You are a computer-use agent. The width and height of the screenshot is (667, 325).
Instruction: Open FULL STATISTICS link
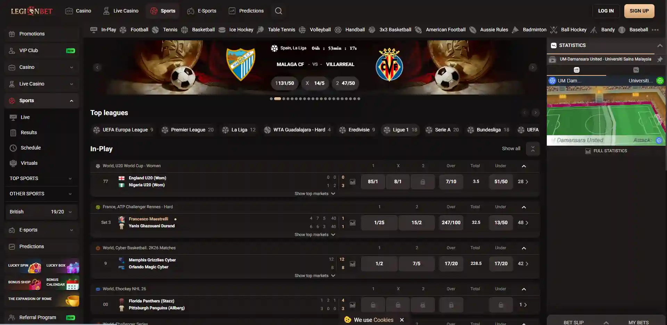(x=606, y=151)
